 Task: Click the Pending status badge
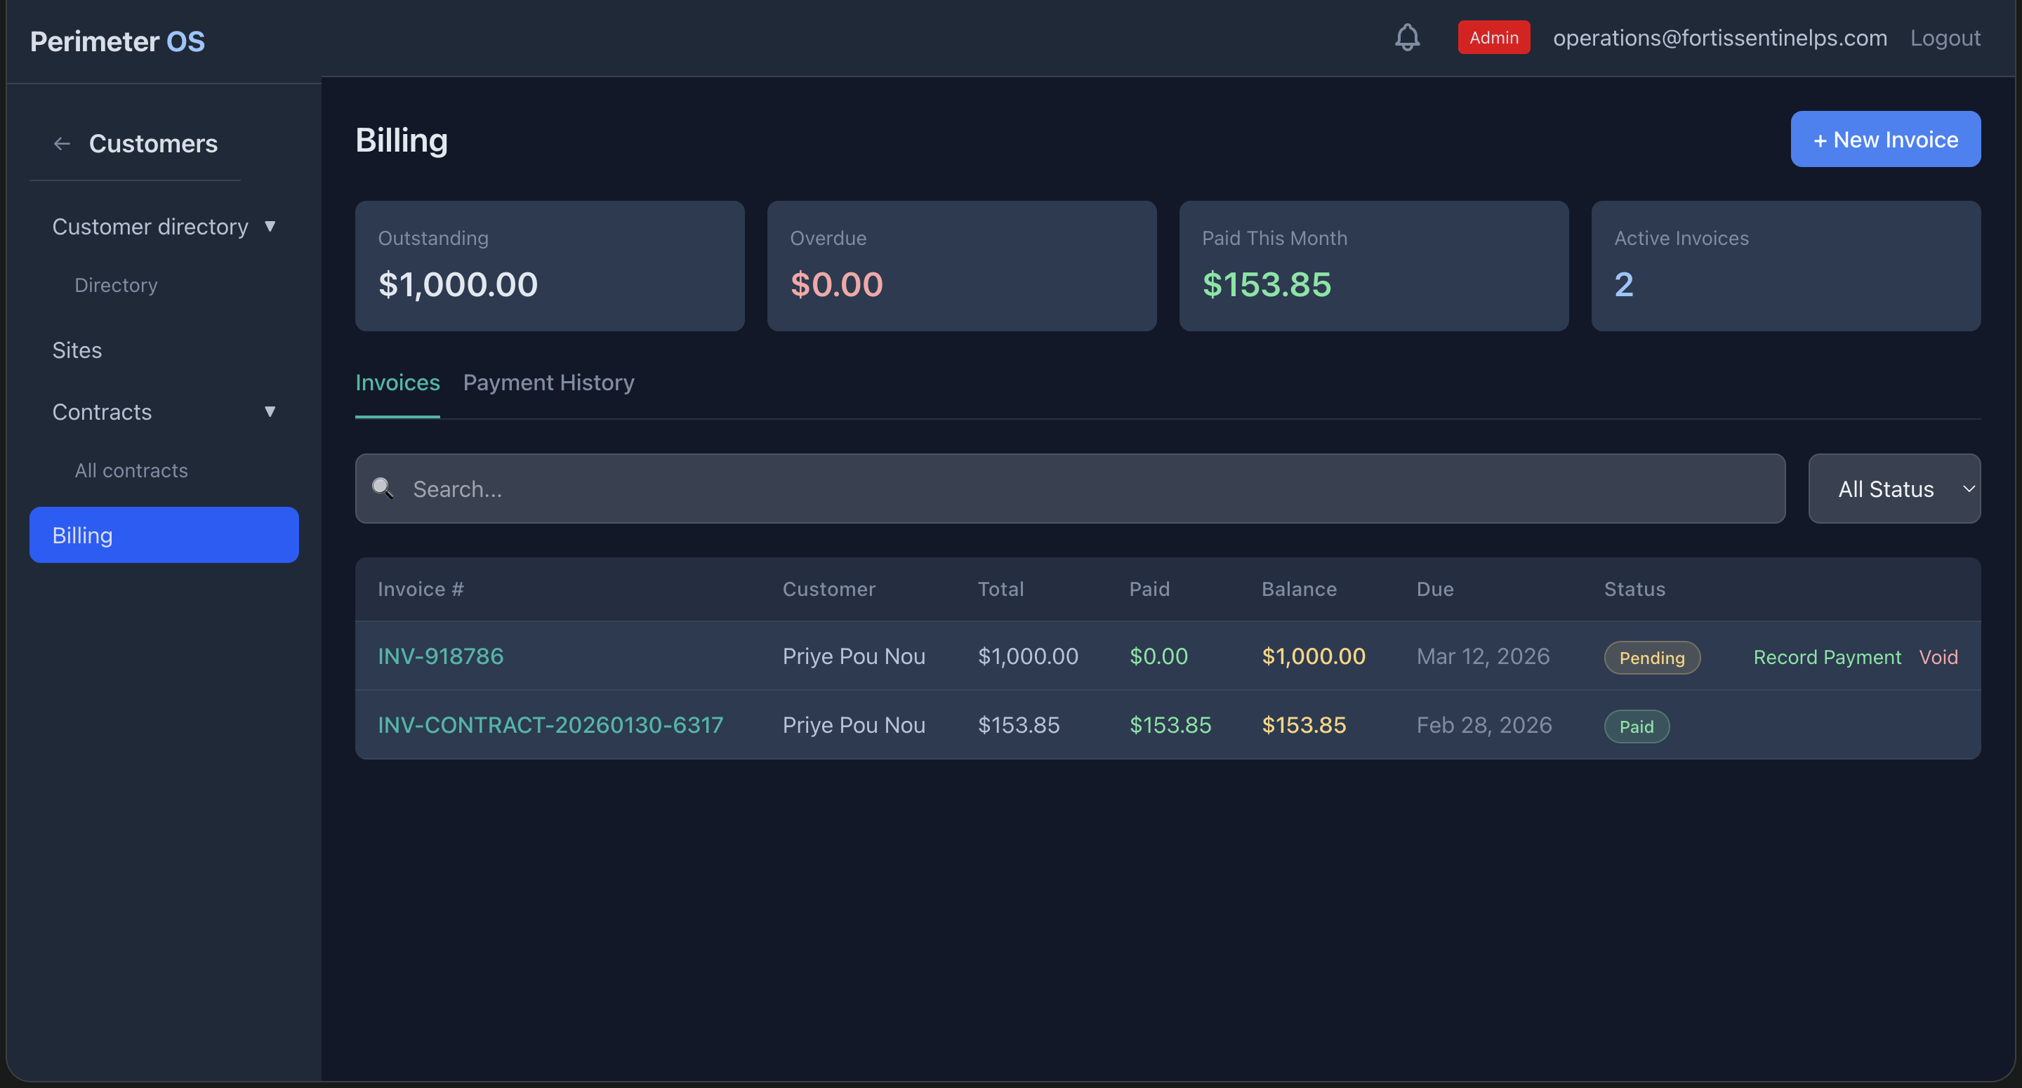[1651, 658]
